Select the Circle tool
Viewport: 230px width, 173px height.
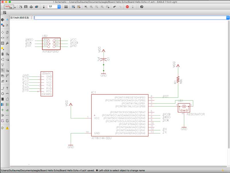pos(3,93)
